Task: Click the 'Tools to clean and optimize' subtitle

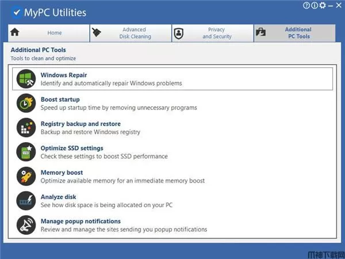Action: (x=43, y=58)
